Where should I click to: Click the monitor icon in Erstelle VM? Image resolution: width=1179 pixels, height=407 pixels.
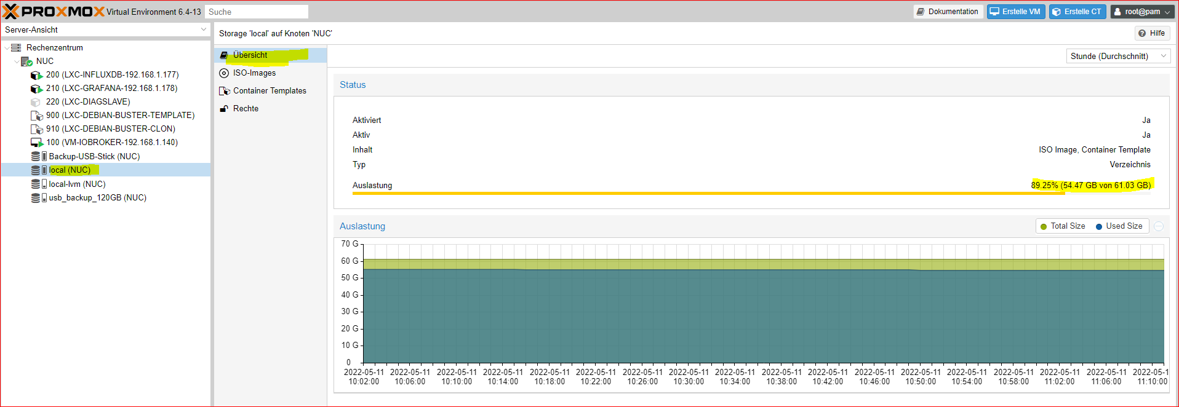coord(994,12)
